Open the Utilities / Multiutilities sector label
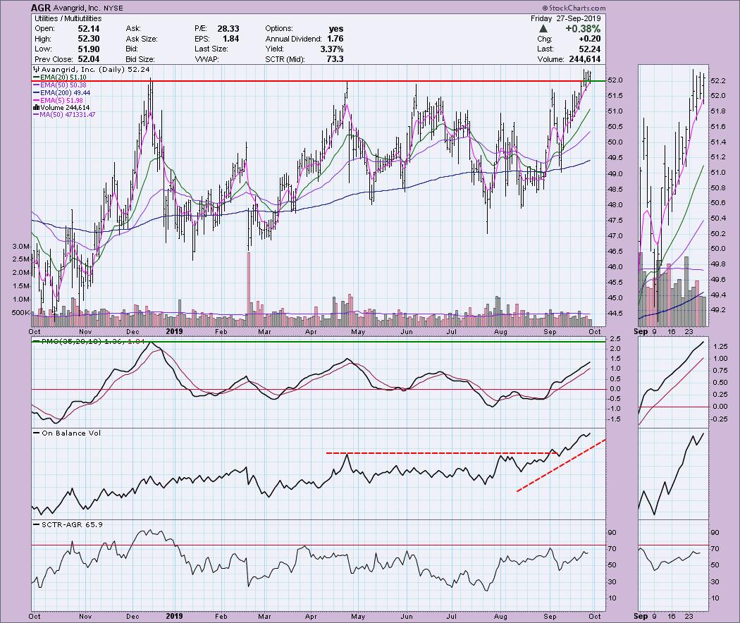 click(68, 18)
